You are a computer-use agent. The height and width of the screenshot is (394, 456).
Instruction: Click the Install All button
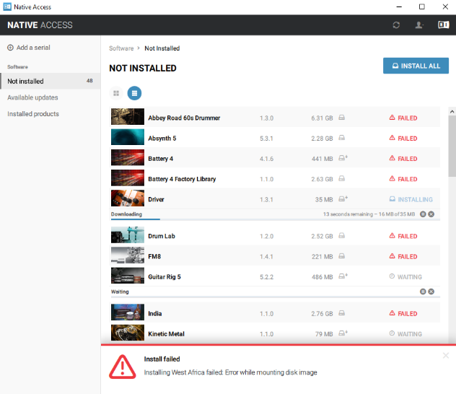416,66
